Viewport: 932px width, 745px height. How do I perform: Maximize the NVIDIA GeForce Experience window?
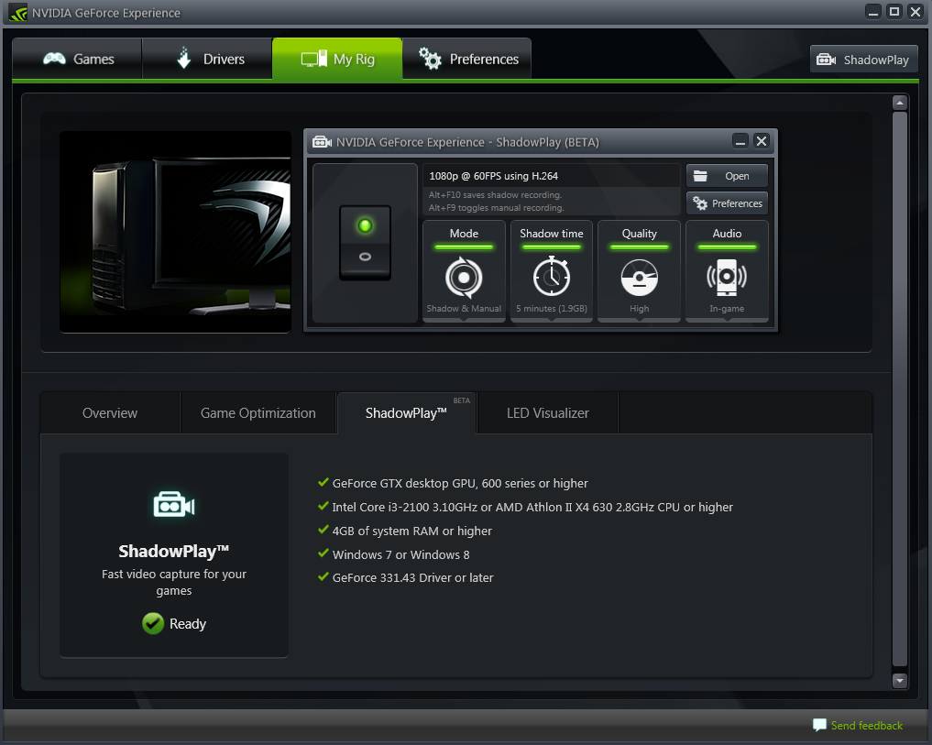[x=894, y=12]
